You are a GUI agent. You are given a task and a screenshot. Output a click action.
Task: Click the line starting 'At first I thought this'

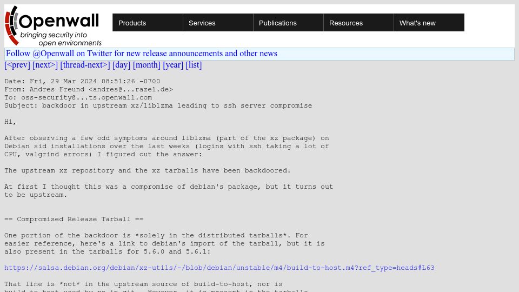(169, 187)
